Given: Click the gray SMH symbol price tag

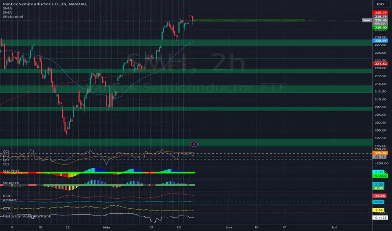Looking at the screenshot, I should 367,20.
